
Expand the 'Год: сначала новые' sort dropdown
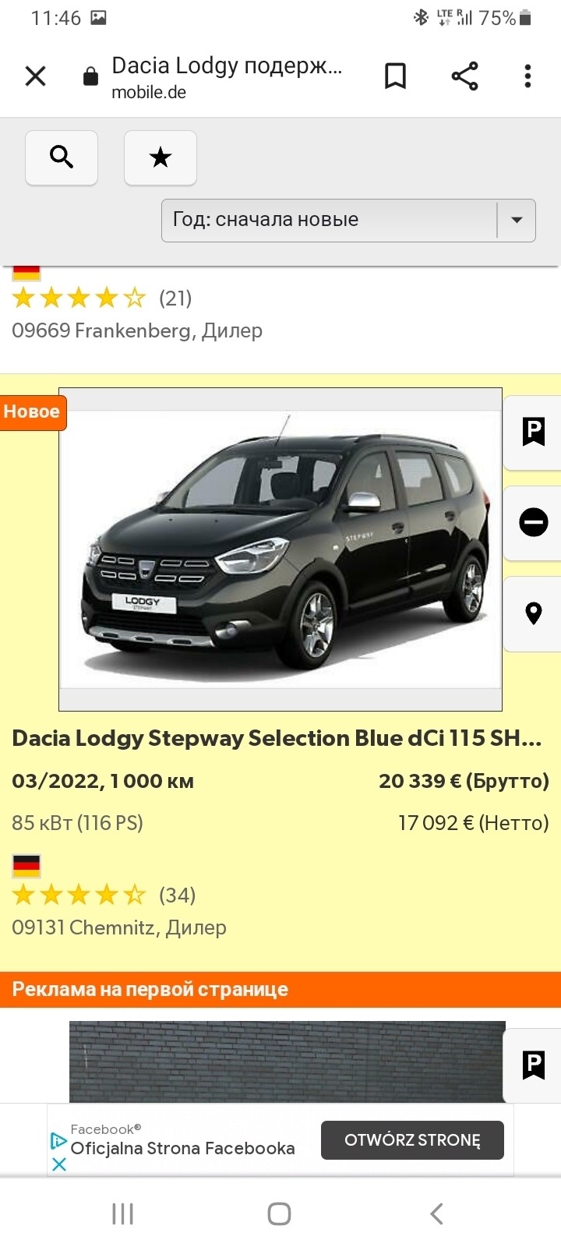click(x=348, y=221)
